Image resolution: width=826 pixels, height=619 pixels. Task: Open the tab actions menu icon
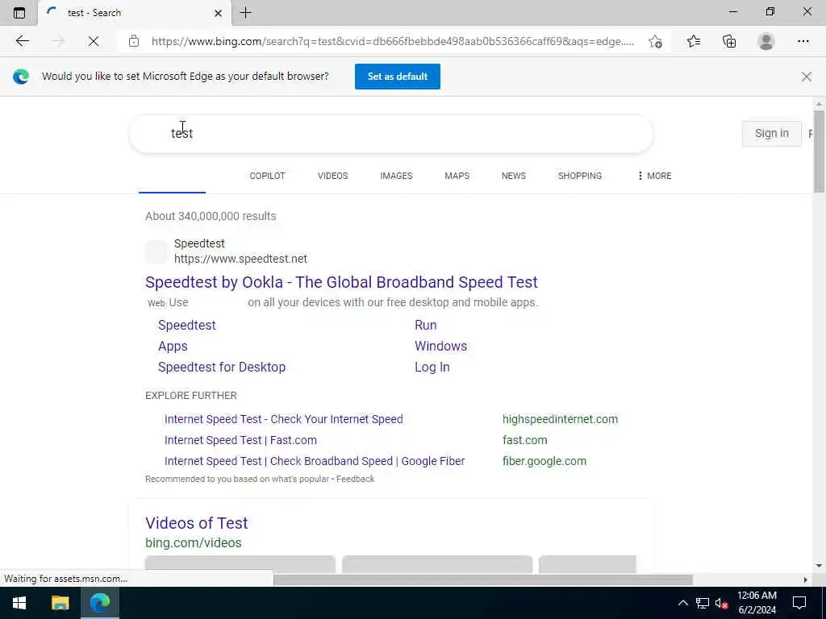click(x=19, y=13)
